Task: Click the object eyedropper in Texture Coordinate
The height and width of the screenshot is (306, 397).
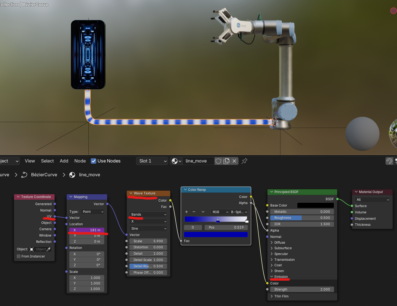Action: tap(48, 249)
